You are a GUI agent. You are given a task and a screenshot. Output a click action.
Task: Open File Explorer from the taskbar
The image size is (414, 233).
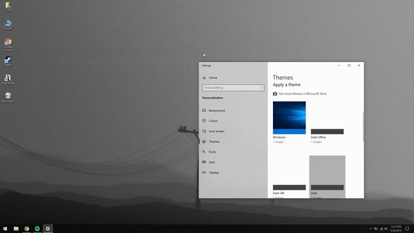(x=16, y=228)
